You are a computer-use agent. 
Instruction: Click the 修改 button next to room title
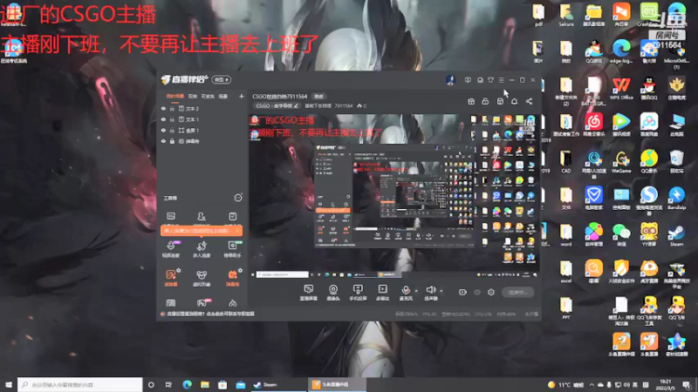(318, 97)
